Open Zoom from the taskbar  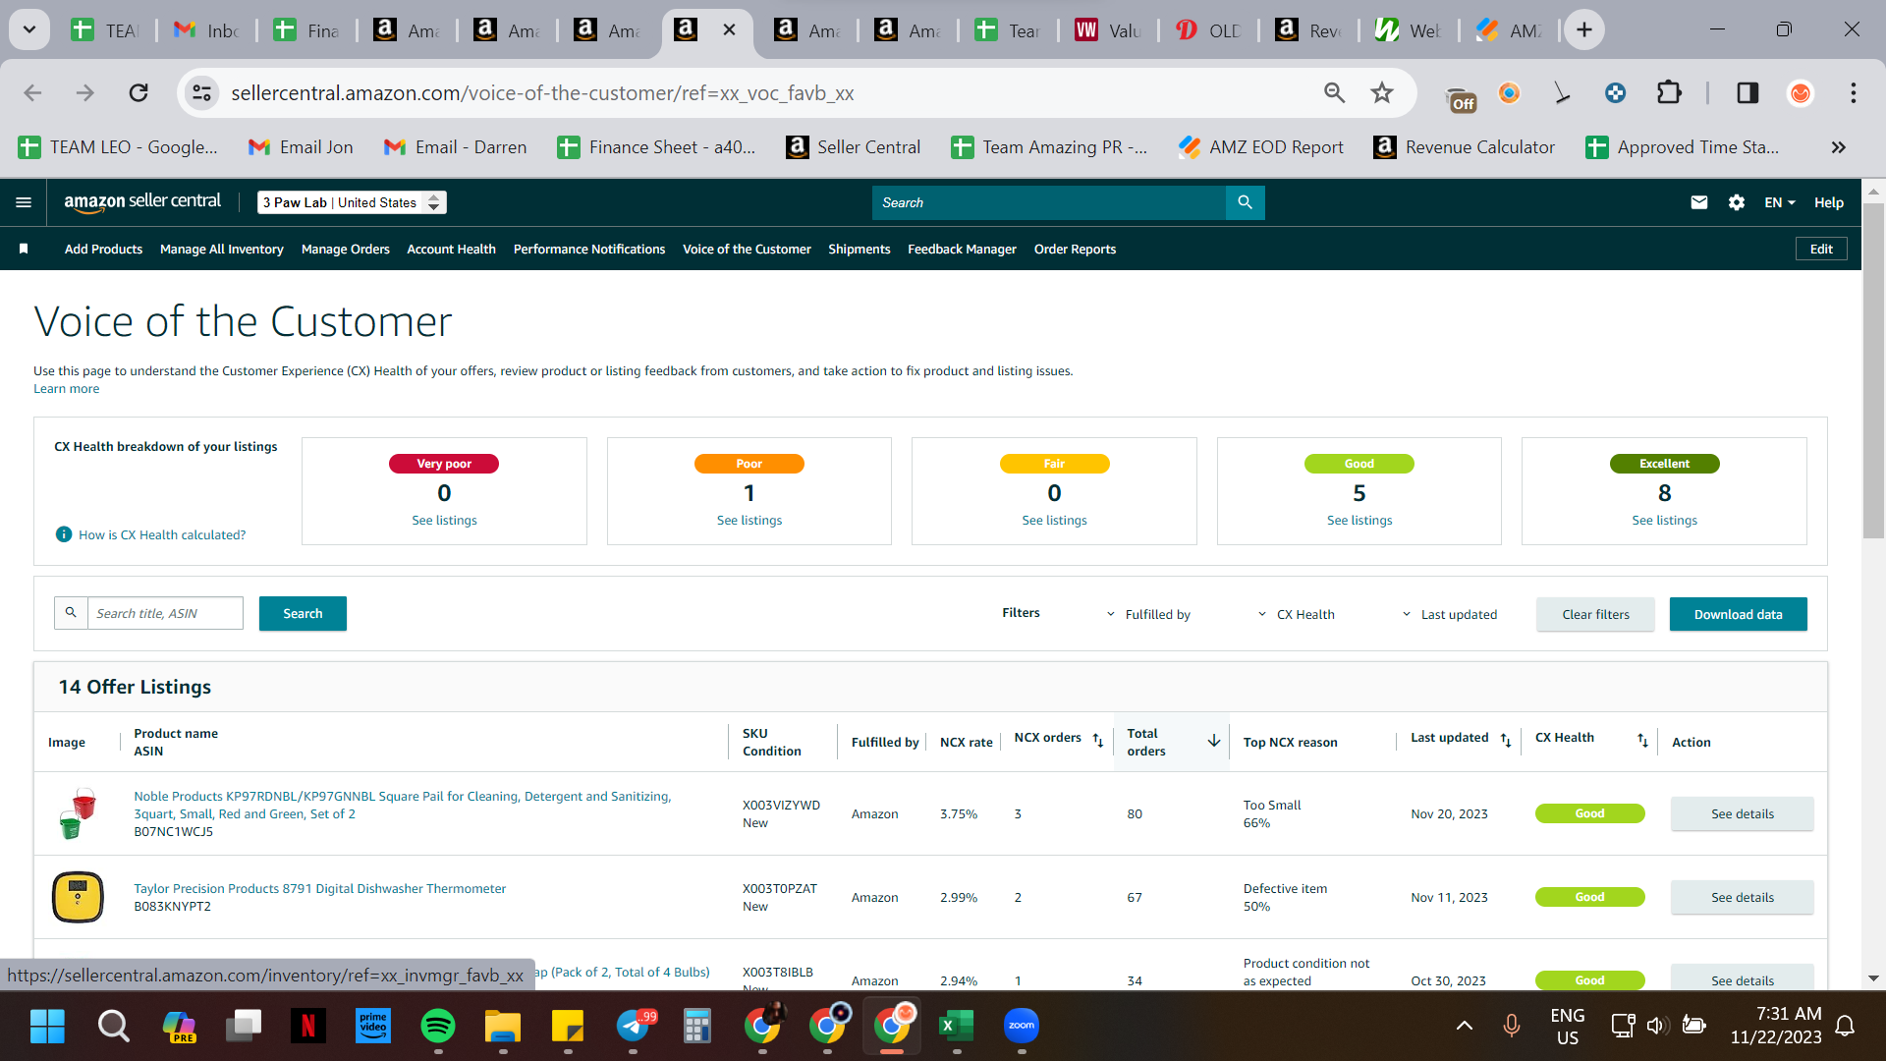point(1022,1026)
